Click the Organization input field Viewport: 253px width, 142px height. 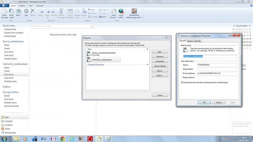click(217, 69)
